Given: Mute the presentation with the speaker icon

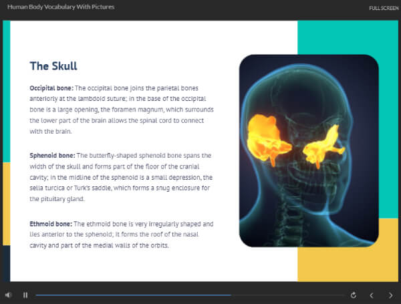Looking at the screenshot, I should pyautogui.click(x=8, y=295).
